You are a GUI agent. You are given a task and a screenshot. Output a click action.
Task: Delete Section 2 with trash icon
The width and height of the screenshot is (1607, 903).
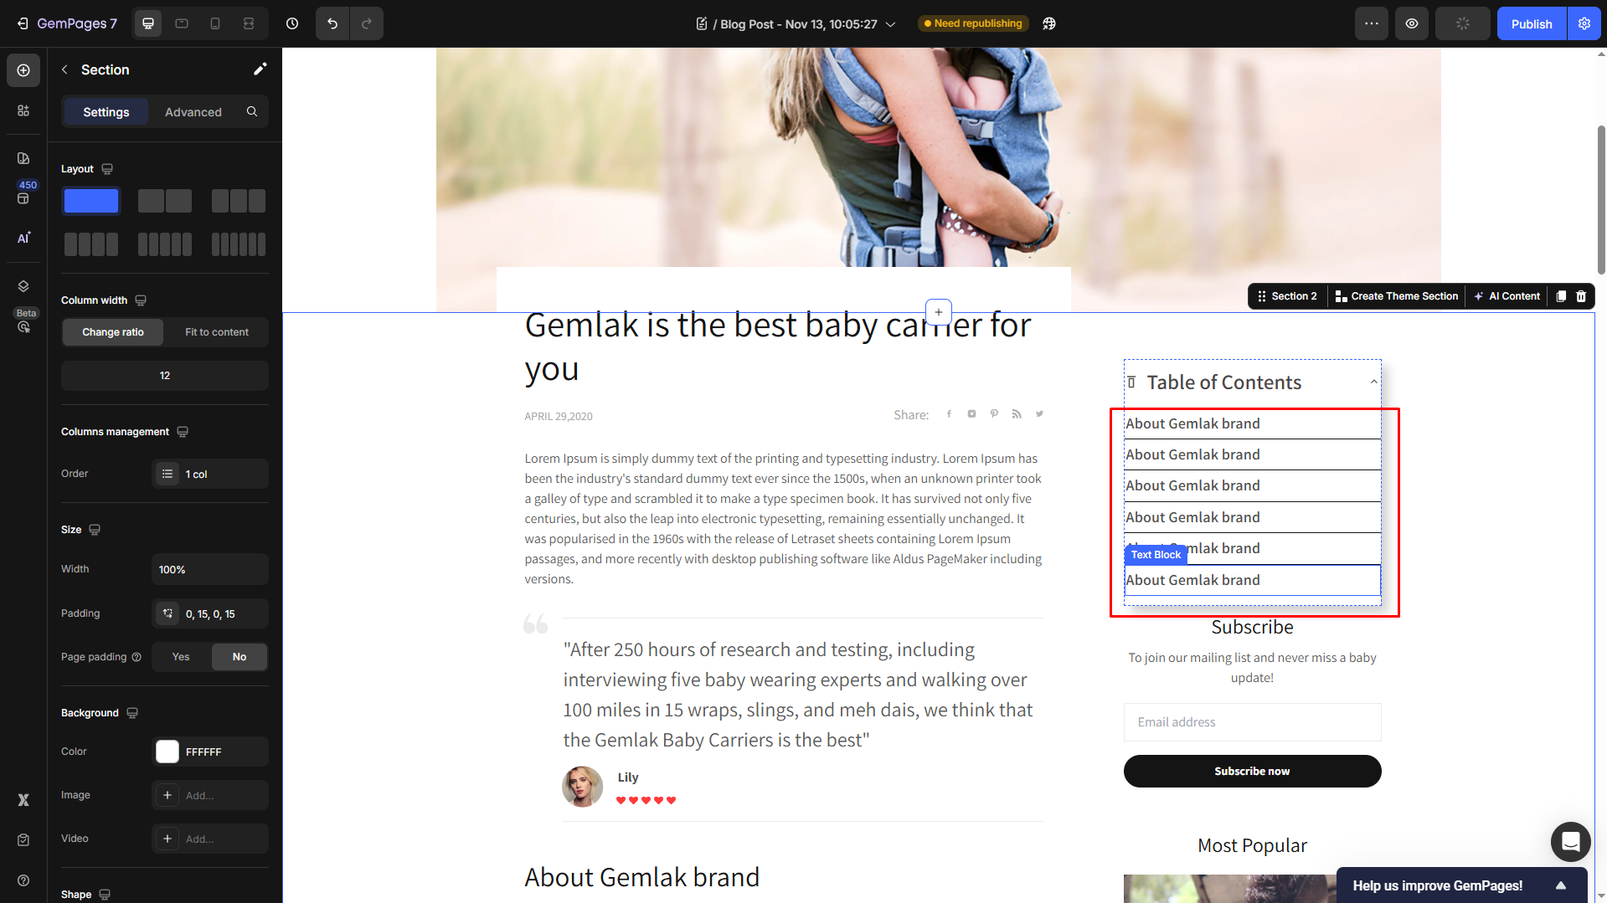(1581, 296)
